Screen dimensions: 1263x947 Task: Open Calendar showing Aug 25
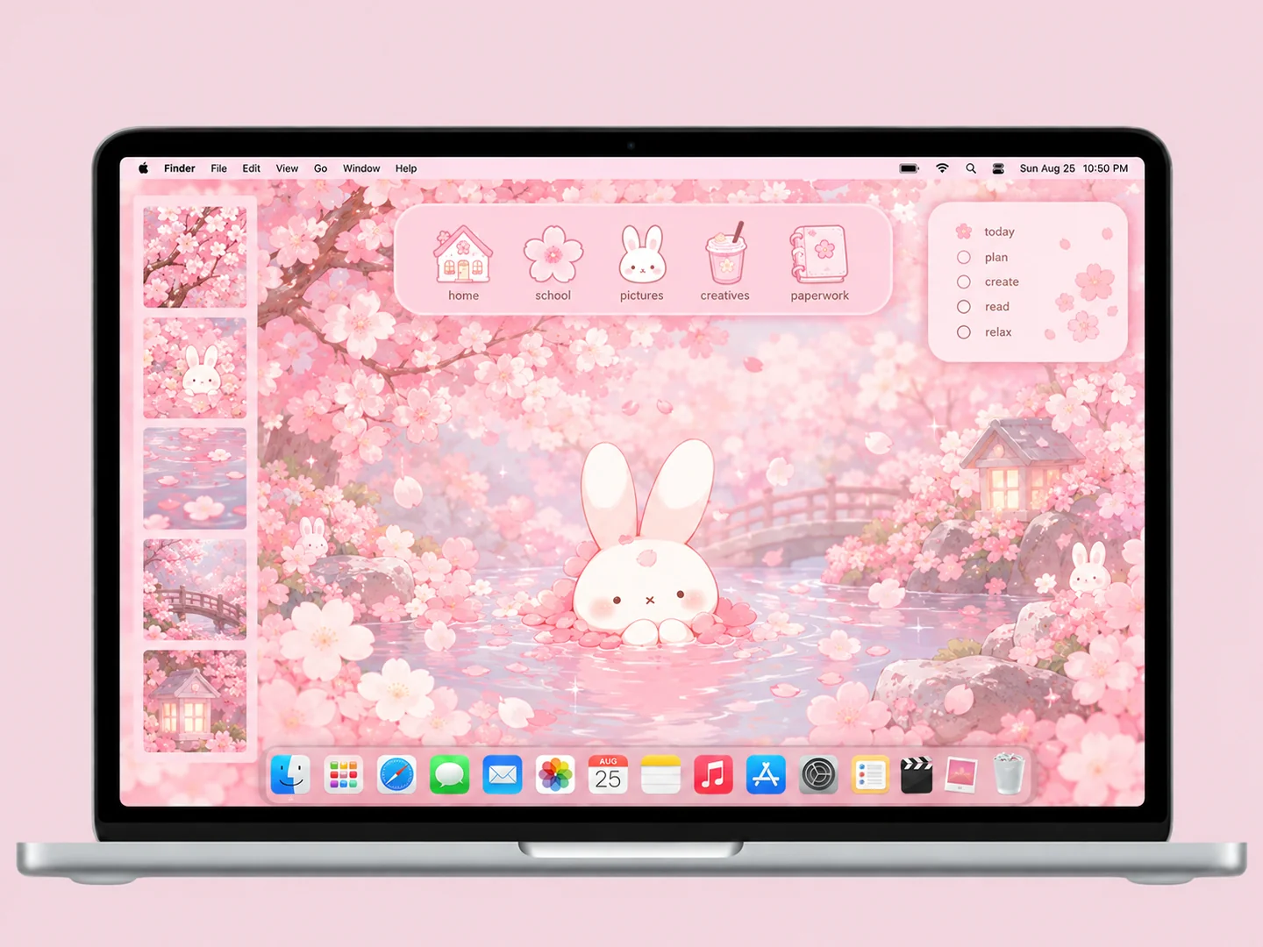[x=608, y=775]
